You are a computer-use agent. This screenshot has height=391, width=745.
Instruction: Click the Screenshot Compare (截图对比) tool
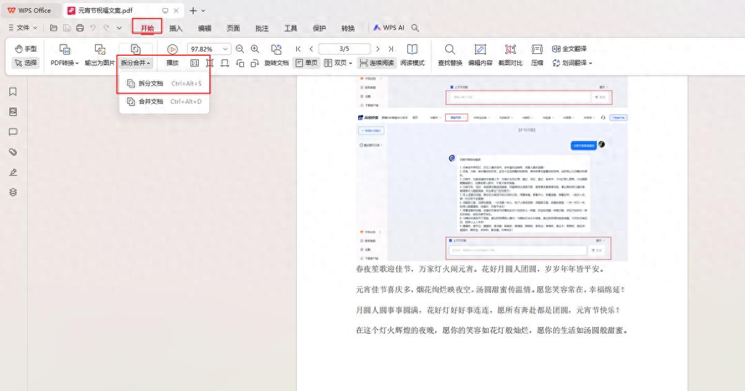pyautogui.click(x=510, y=55)
